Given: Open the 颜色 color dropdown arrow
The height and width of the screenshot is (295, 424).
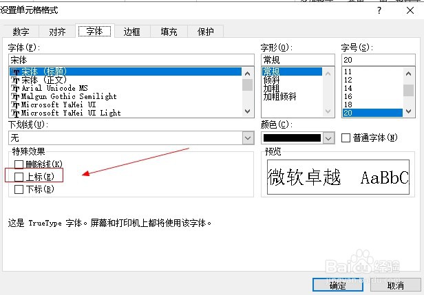Looking at the screenshot, I should click(328, 138).
